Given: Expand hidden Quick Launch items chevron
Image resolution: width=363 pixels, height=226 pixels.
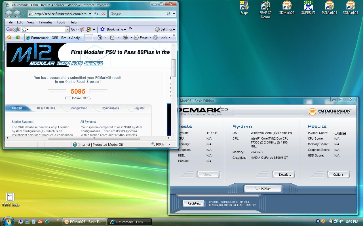Looking at the screenshot, I should [x=58, y=220].
